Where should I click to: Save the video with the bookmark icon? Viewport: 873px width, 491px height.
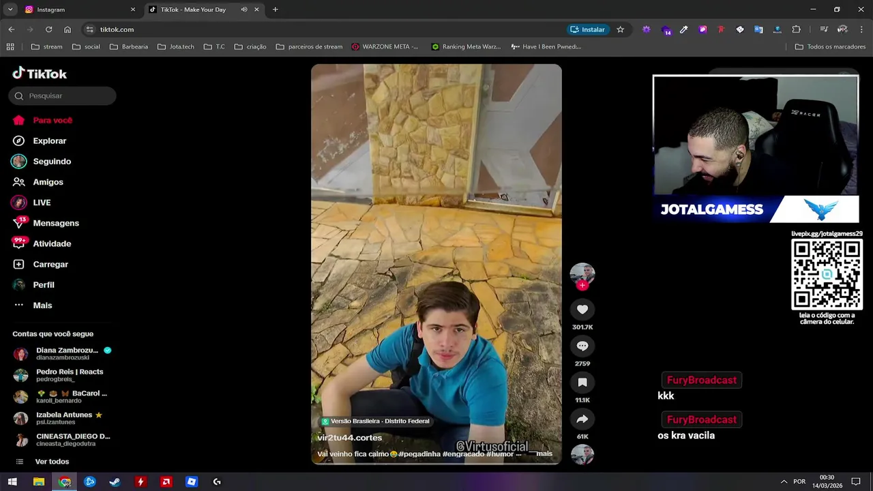tap(582, 383)
